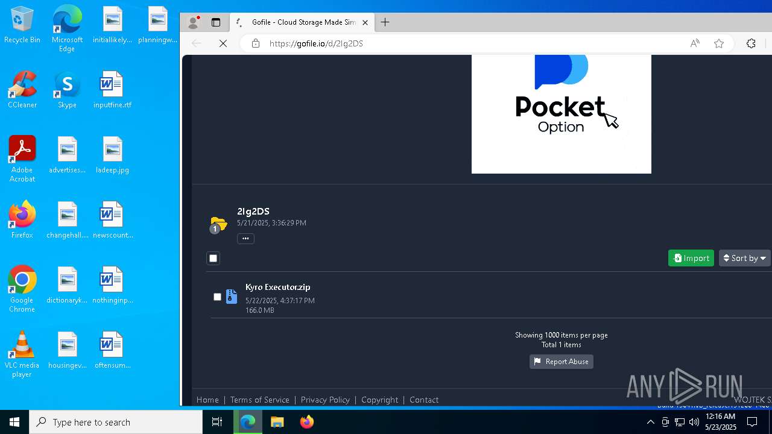Add this page to favorites star

click(x=718, y=43)
